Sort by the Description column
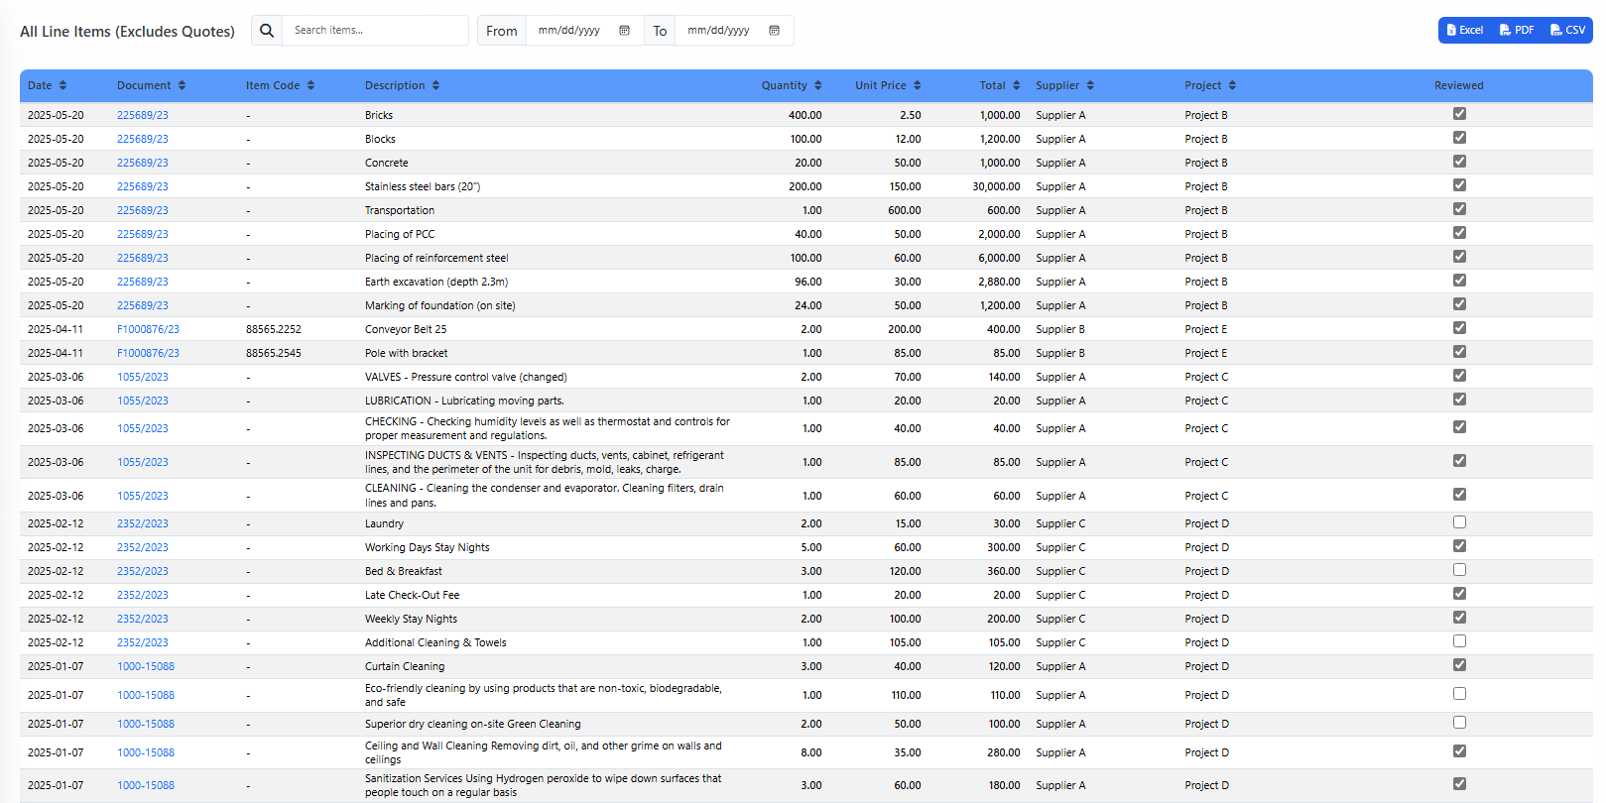Screen dimensions: 1606x803 pyautogui.click(x=402, y=85)
